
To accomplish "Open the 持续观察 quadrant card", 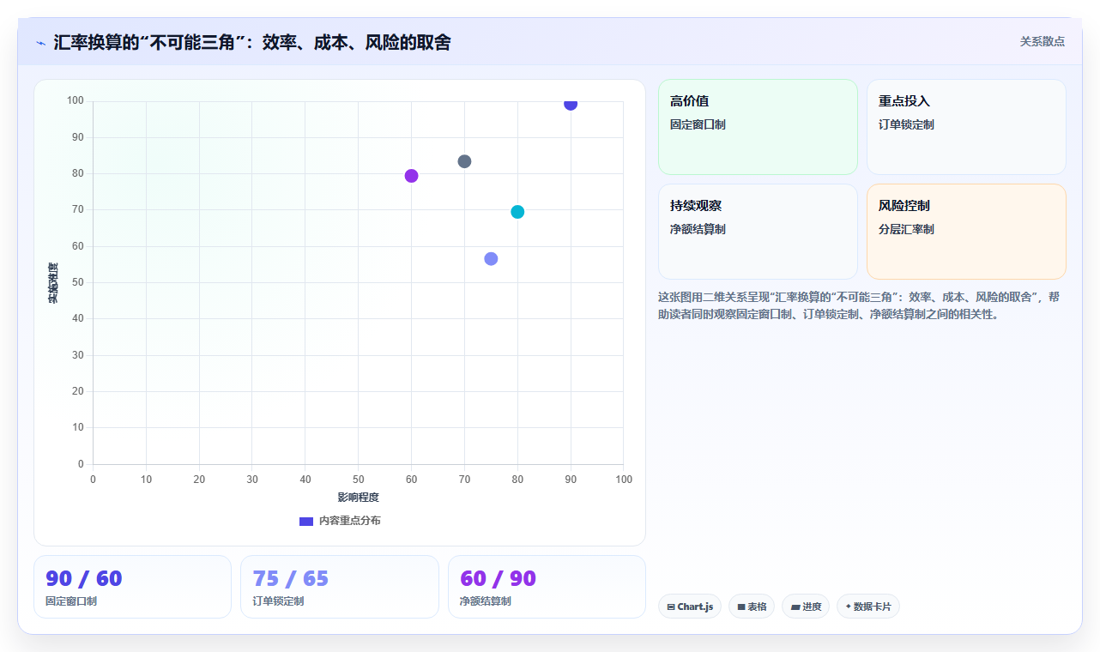I will pos(758,232).
